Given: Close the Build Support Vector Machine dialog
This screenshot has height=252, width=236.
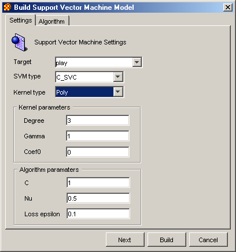Looking at the screenshot, I should 228,7.
